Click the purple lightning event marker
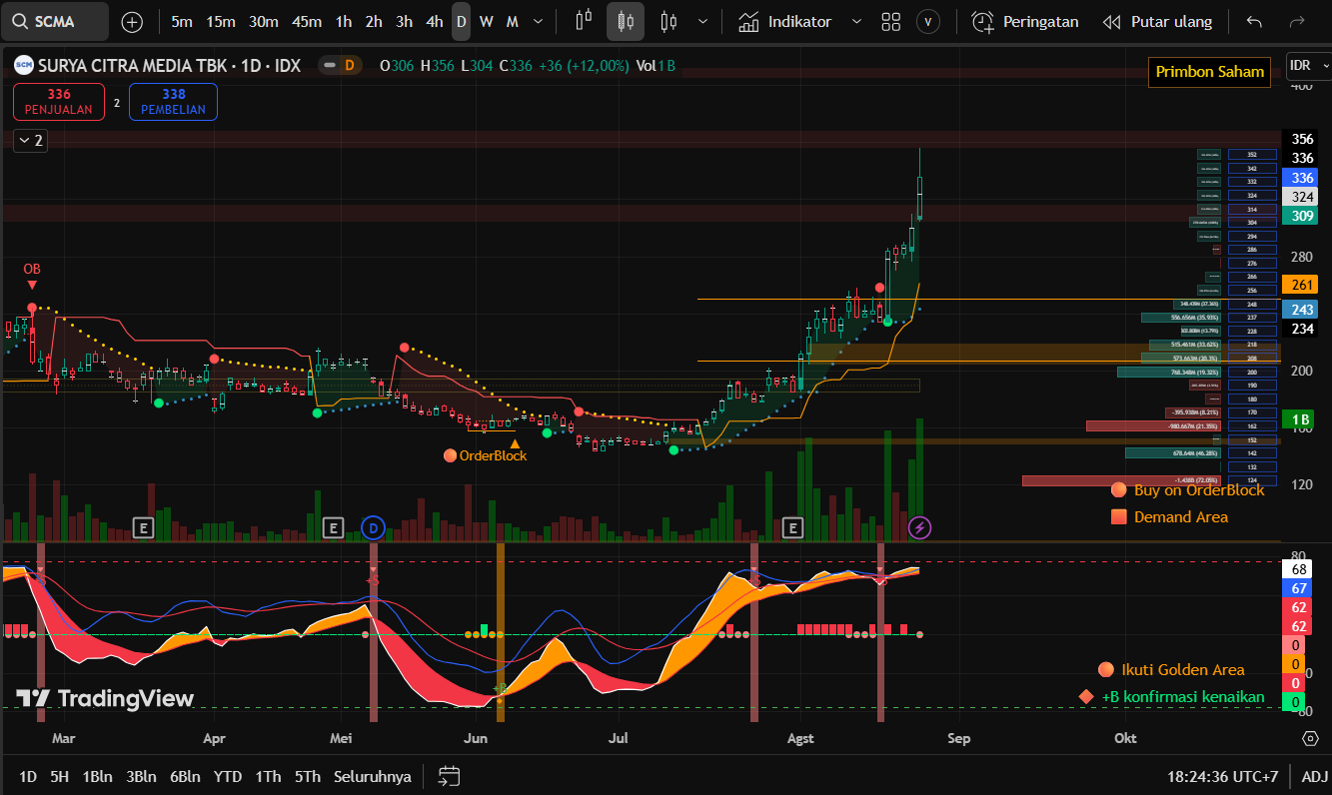 919,527
